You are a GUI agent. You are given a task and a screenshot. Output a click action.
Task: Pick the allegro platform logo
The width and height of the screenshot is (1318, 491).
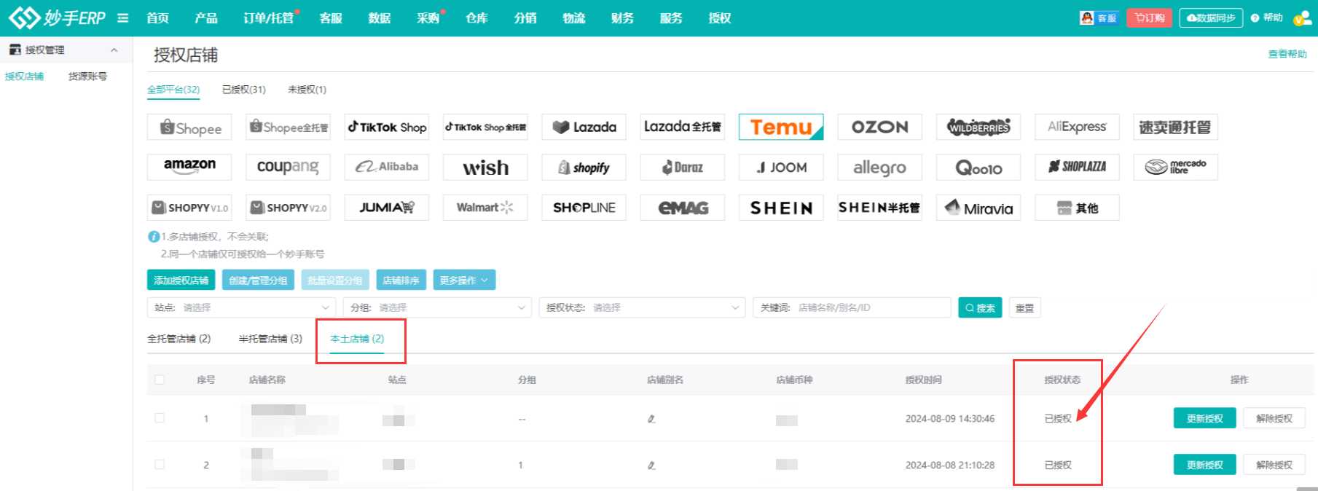click(880, 168)
